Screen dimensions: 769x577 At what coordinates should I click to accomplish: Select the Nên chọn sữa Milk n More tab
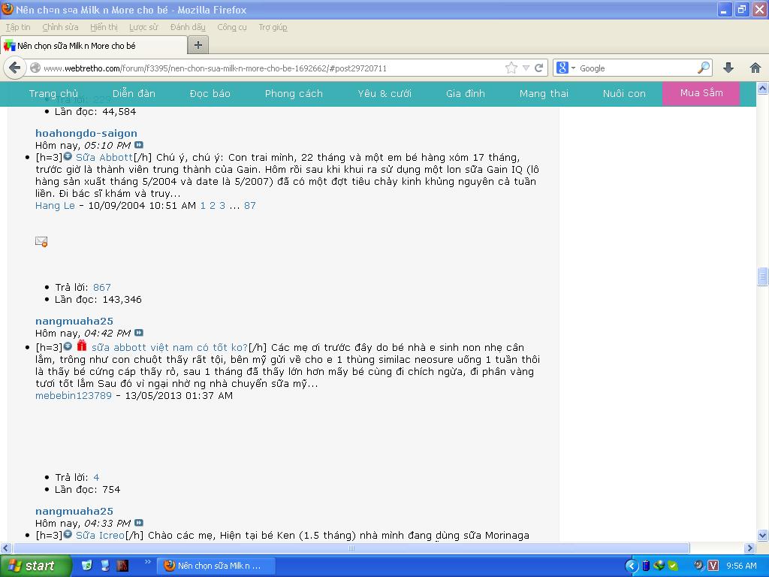pyautogui.click(x=94, y=46)
